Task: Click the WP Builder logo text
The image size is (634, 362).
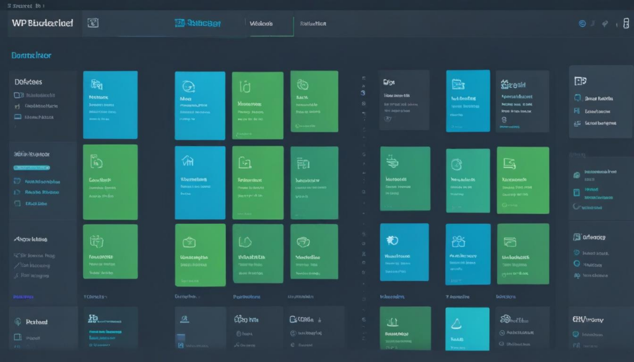Action: point(40,22)
